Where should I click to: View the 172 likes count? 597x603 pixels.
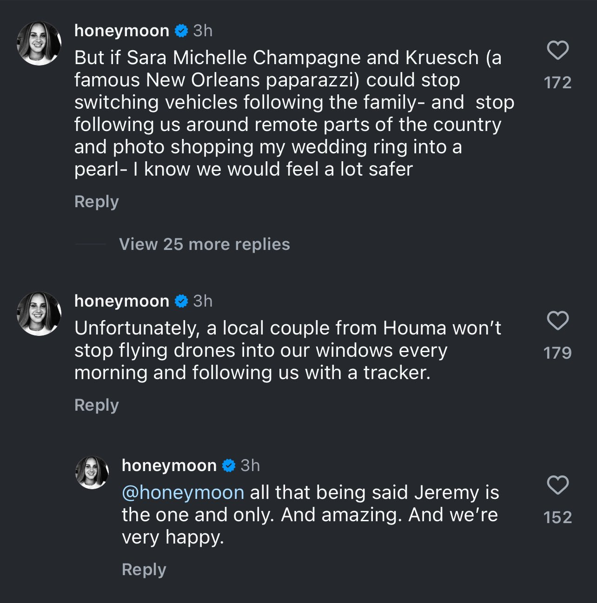pos(557,83)
